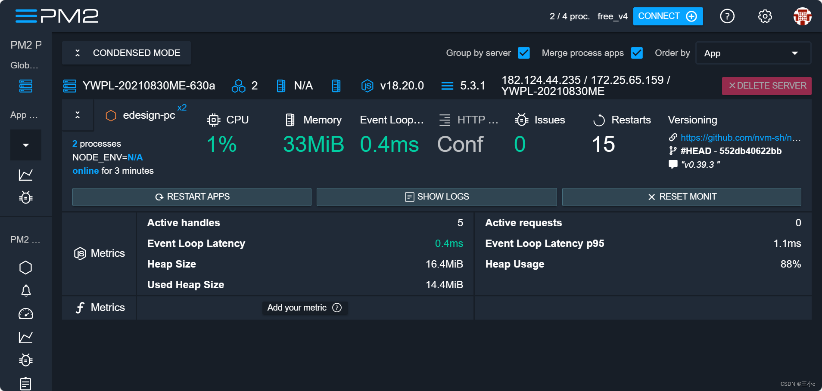Click the HTTP Conf value
This screenshot has height=391, width=822.
coord(460,144)
